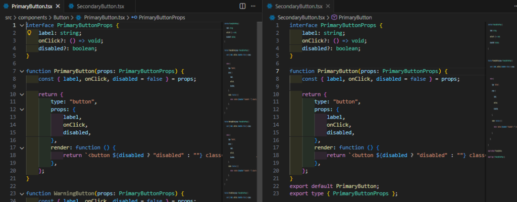Viewport: 517px width, 202px height.
Task: Select the PrimaryButton.tsx tab
Action: pos(31,6)
